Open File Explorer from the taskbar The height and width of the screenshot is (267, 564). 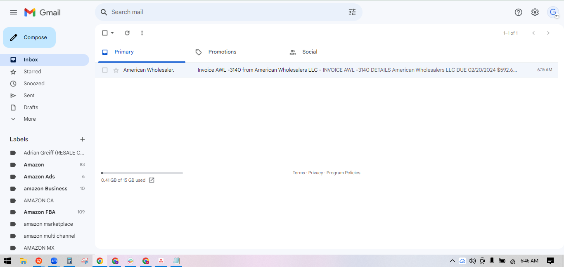(24, 261)
